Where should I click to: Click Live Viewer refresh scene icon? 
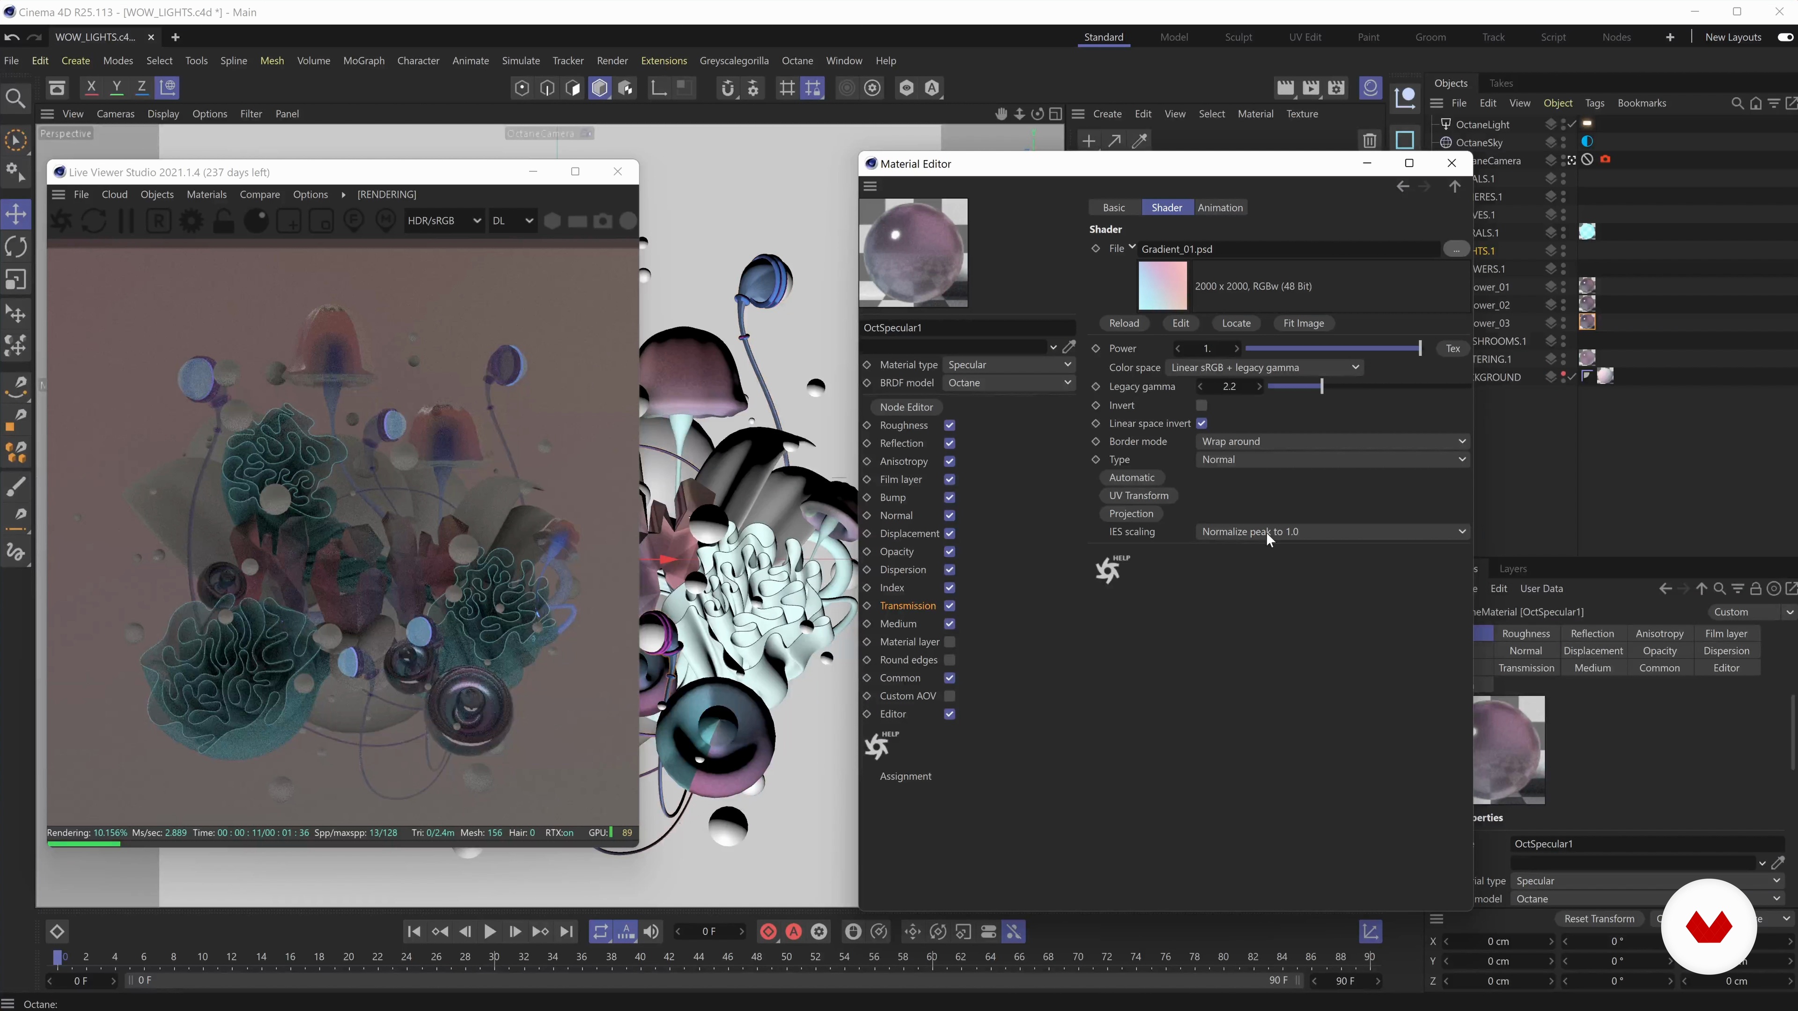(94, 221)
